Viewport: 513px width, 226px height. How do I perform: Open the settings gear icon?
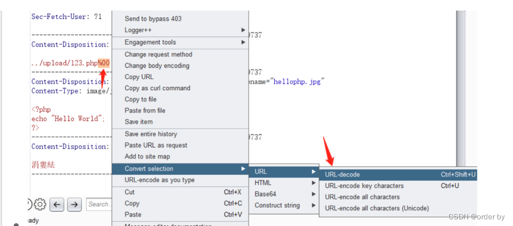[40, 204]
